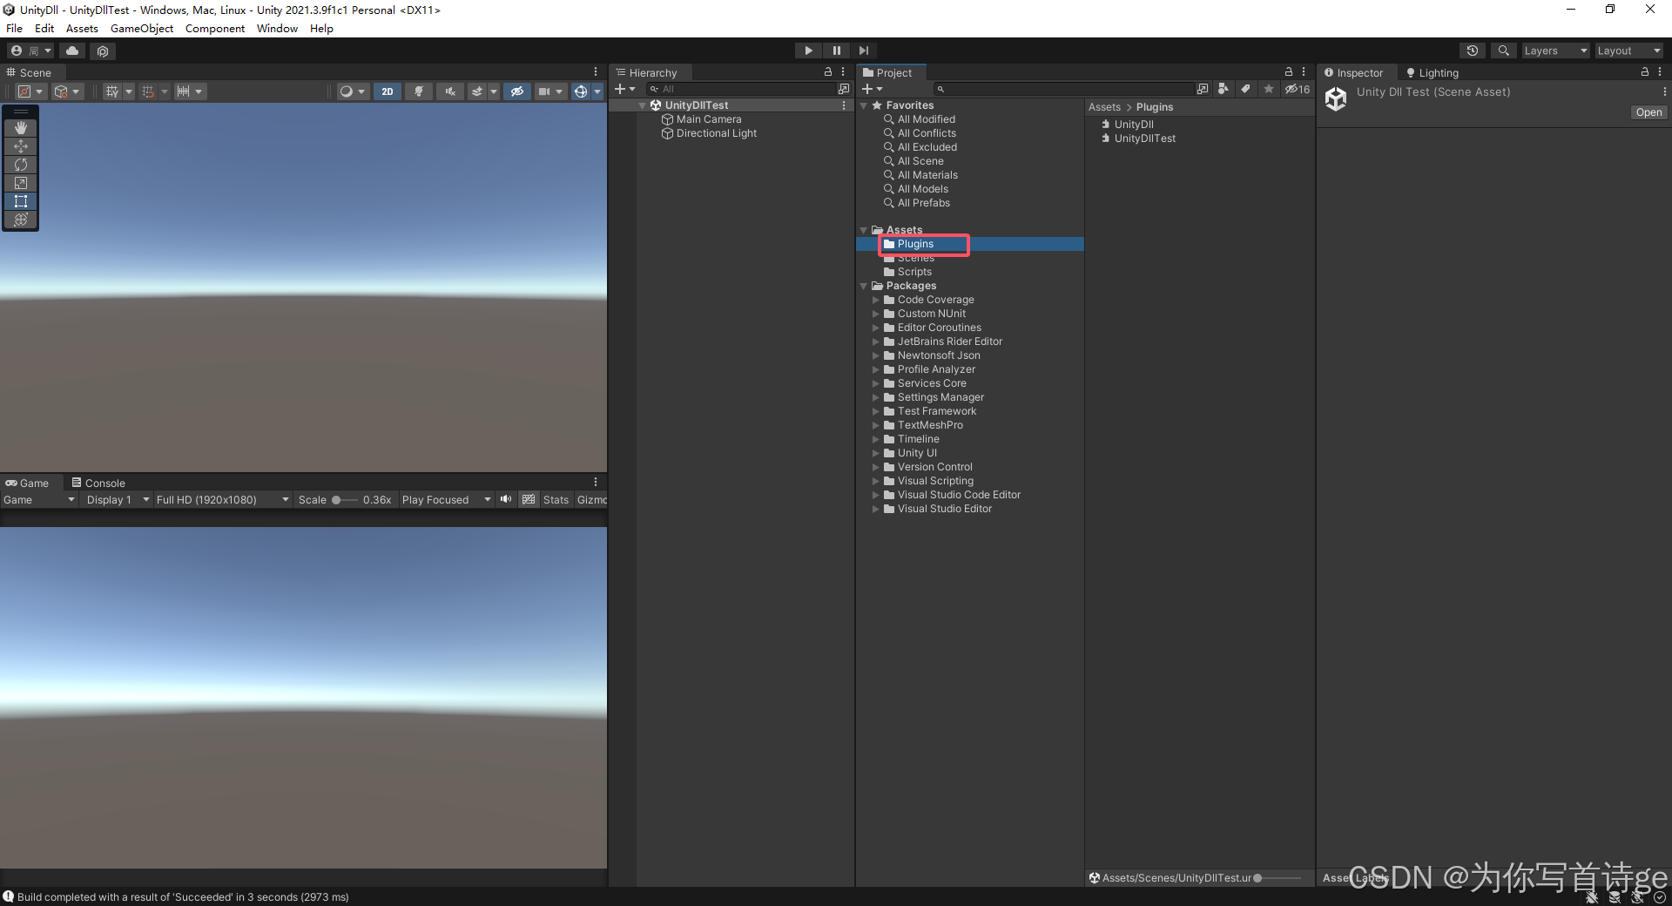Select the Rotate tool in Scene tools
The height and width of the screenshot is (906, 1672).
21,165
